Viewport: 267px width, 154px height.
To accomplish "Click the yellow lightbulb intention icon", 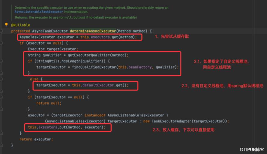I will coord(6,25).
